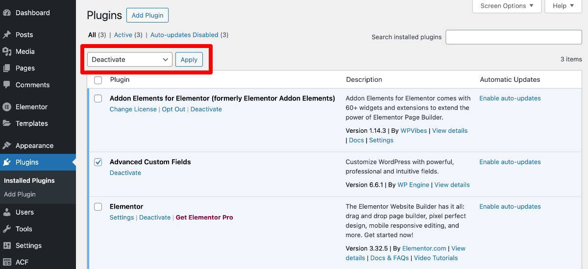Click Opt Out for Addon Elements
Screen dimensions: 588x269
(x=173, y=109)
